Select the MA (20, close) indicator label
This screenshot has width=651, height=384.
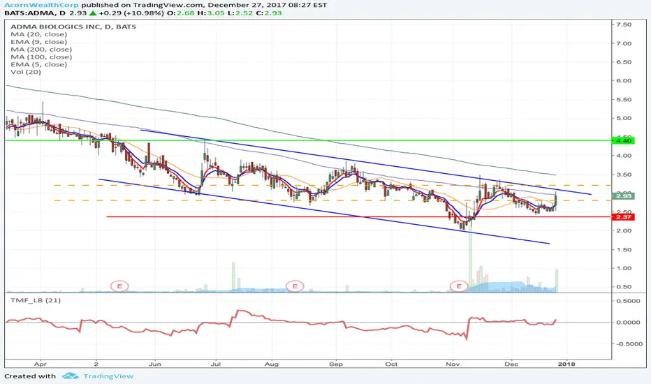38,34
